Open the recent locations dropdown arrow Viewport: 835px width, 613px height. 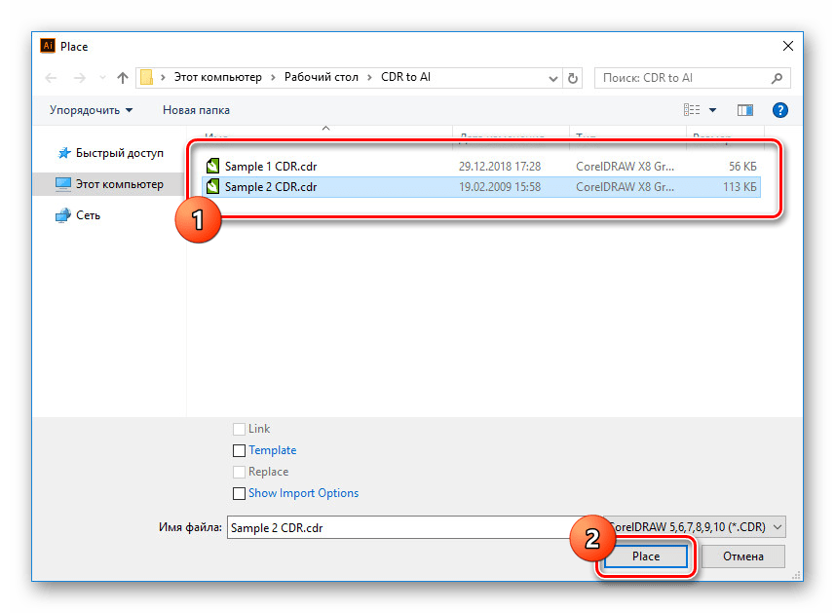point(102,78)
